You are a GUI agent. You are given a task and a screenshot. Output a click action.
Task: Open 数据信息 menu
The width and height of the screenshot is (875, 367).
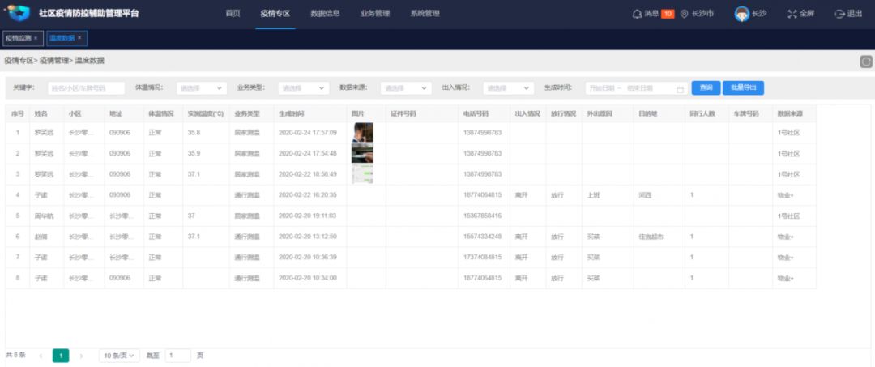coord(325,14)
